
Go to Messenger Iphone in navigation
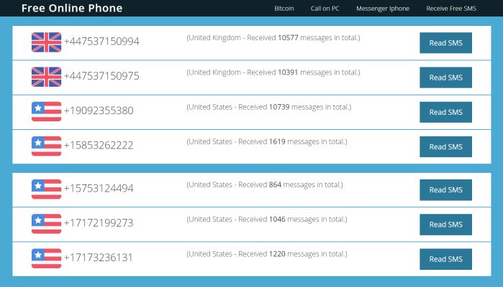[383, 9]
